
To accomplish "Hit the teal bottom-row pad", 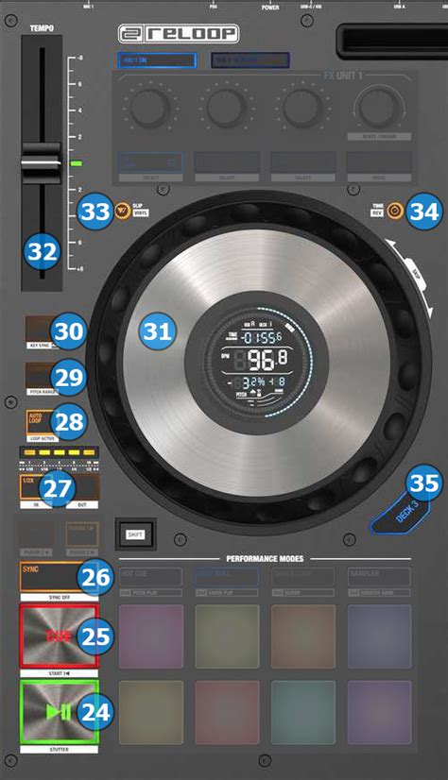I will point(303,712).
